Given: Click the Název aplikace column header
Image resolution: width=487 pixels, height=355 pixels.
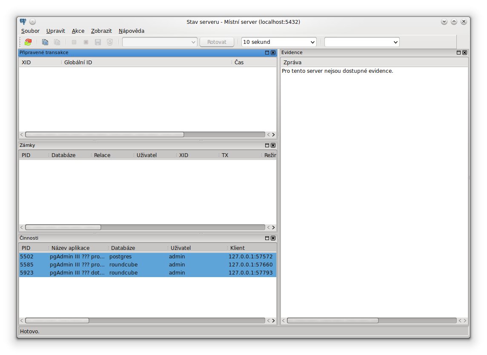Looking at the screenshot, I should 79,248.
